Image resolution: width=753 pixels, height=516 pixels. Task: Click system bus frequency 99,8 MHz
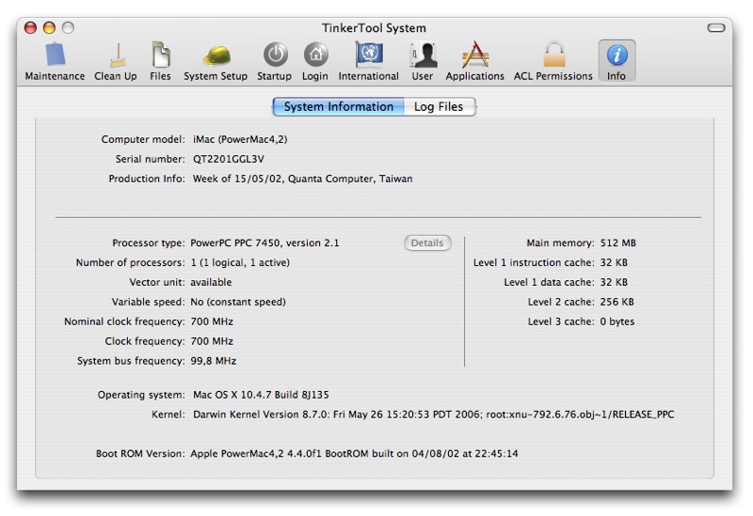(x=214, y=361)
